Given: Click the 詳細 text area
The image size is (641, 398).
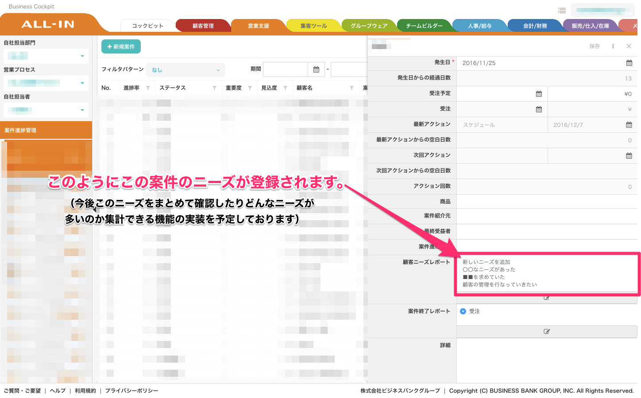Looking at the screenshot, I should pyautogui.click(x=547, y=360).
